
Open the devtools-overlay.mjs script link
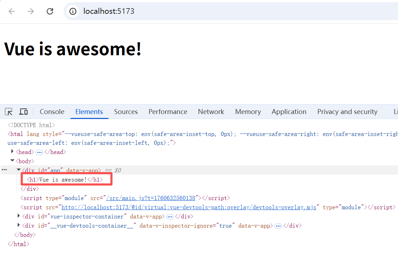click(189, 207)
